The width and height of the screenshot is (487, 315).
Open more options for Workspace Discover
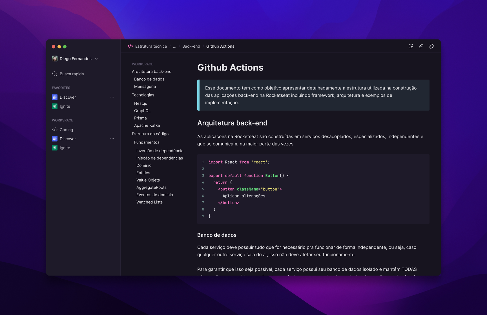coord(112,139)
